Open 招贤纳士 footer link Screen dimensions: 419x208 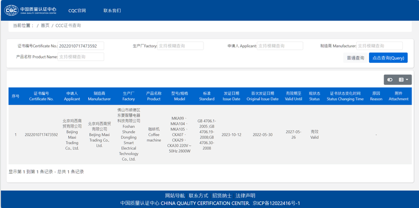click(x=222, y=196)
